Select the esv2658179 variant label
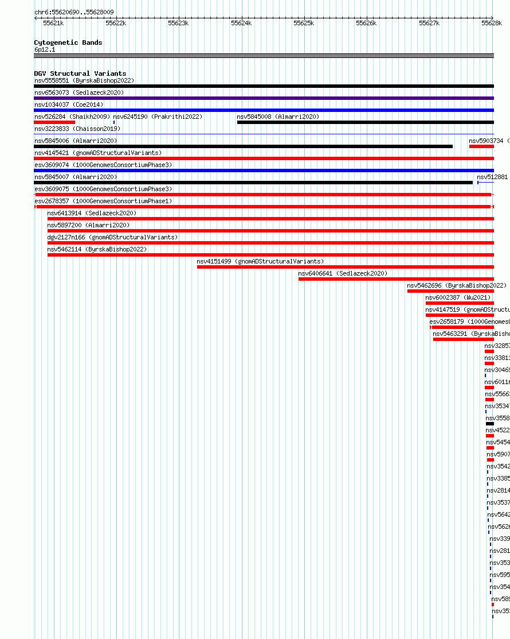This screenshot has height=639, width=510. click(x=470, y=322)
